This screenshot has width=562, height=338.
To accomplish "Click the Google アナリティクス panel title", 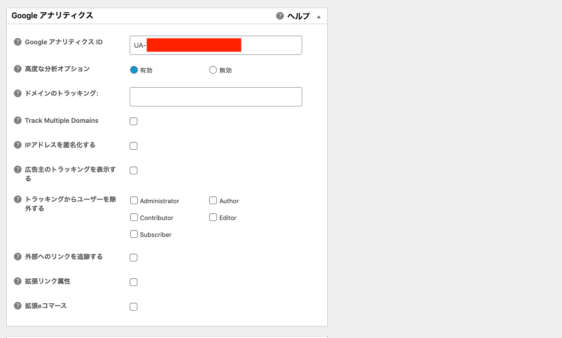I will coord(53,15).
